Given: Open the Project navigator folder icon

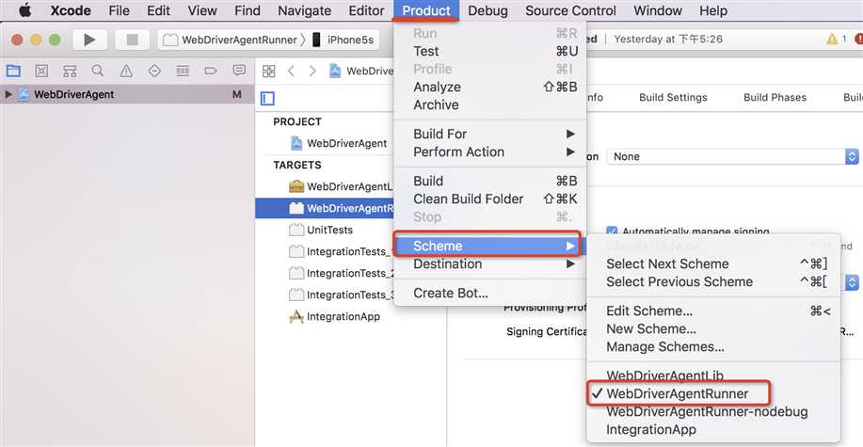Looking at the screenshot, I should (13, 71).
